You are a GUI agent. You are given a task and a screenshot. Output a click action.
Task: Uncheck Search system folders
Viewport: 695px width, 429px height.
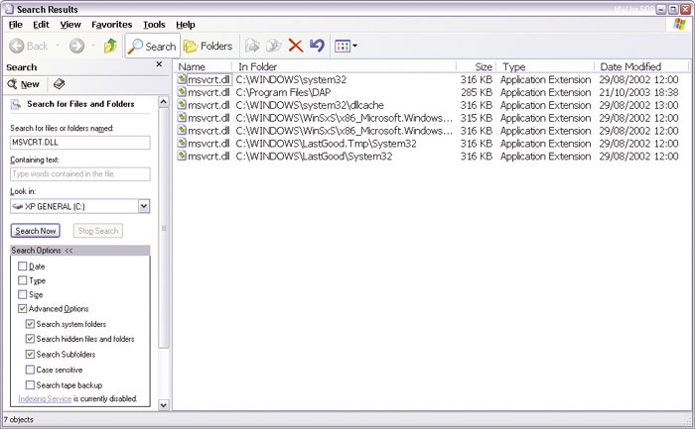click(30, 324)
